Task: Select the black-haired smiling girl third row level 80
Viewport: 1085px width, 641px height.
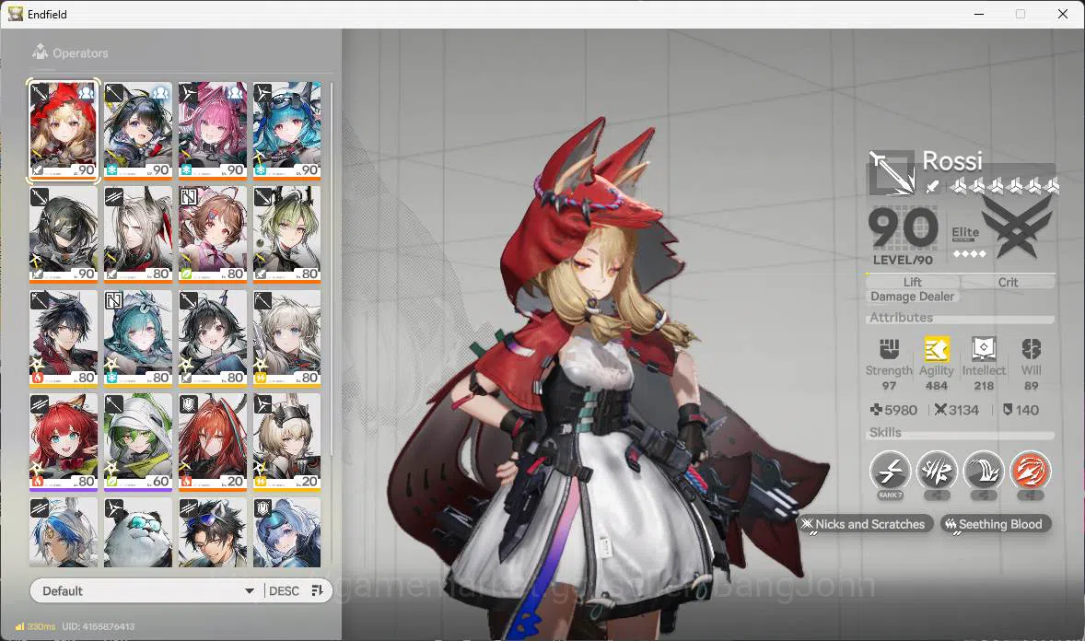Action: tap(213, 338)
